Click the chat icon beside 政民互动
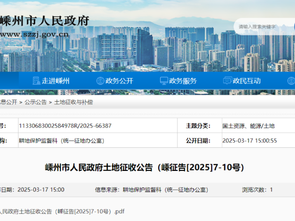Image resolution: width=295 pixels, height=221 pixels. pyautogui.click(x=227, y=81)
